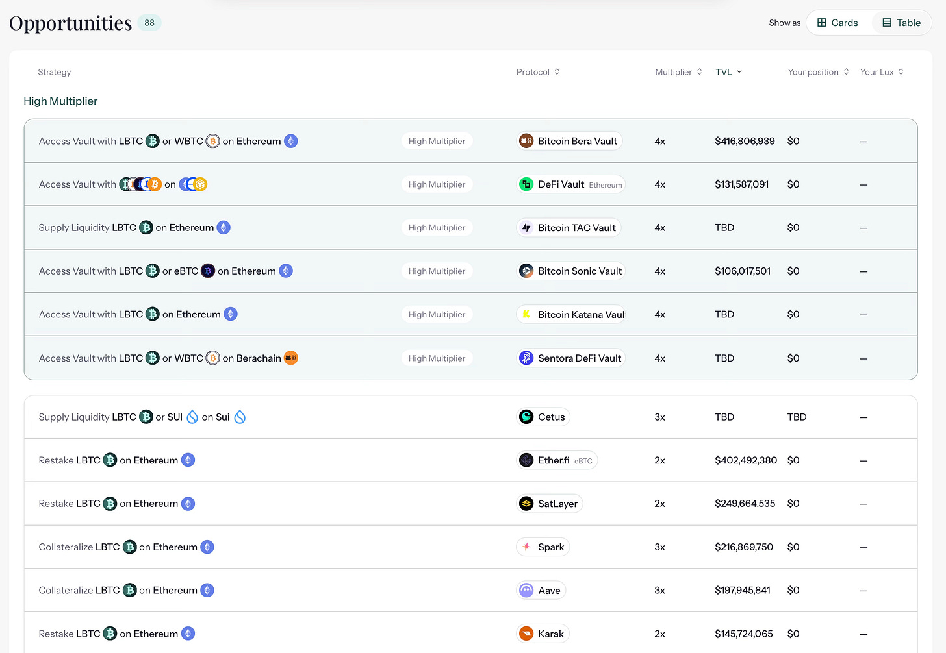Click the Cetus protocol icon
This screenshot has height=653, width=946.
tap(526, 417)
